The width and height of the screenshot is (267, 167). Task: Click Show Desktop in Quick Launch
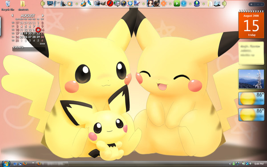click(15, 164)
